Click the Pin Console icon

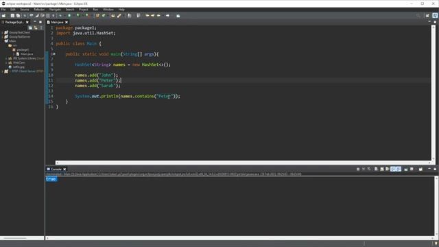pyautogui.click(x=405, y=169)
